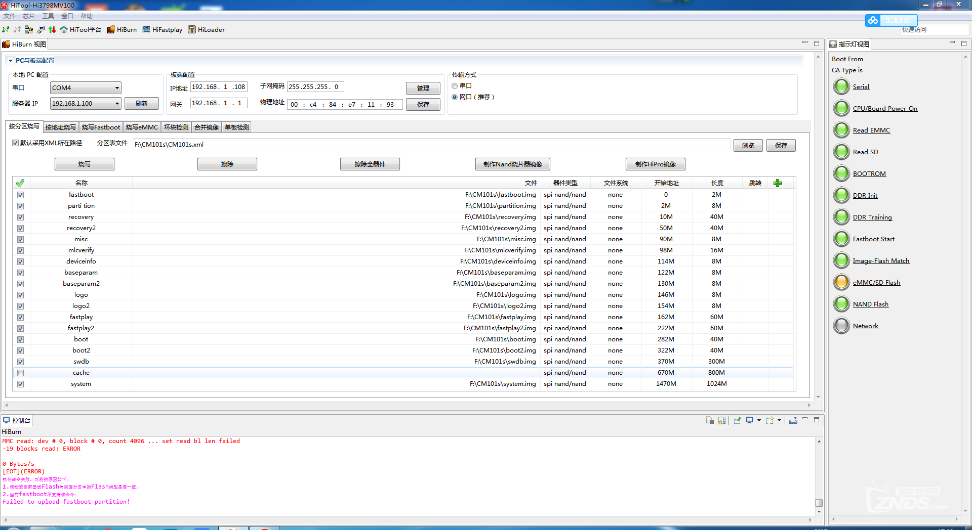Add a partition row with green plus icon

pyautogui.click(x=778, y=183)
